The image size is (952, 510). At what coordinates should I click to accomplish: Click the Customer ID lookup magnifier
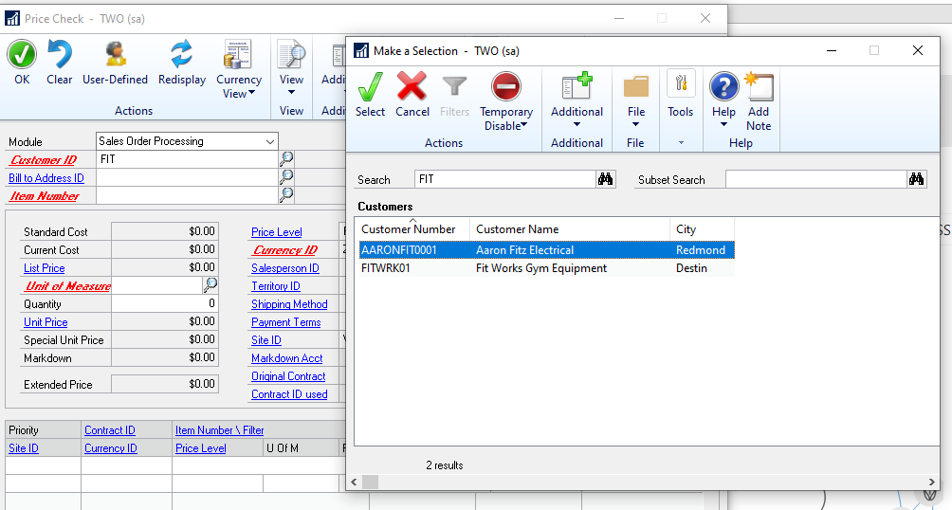[x=286, y=159]
